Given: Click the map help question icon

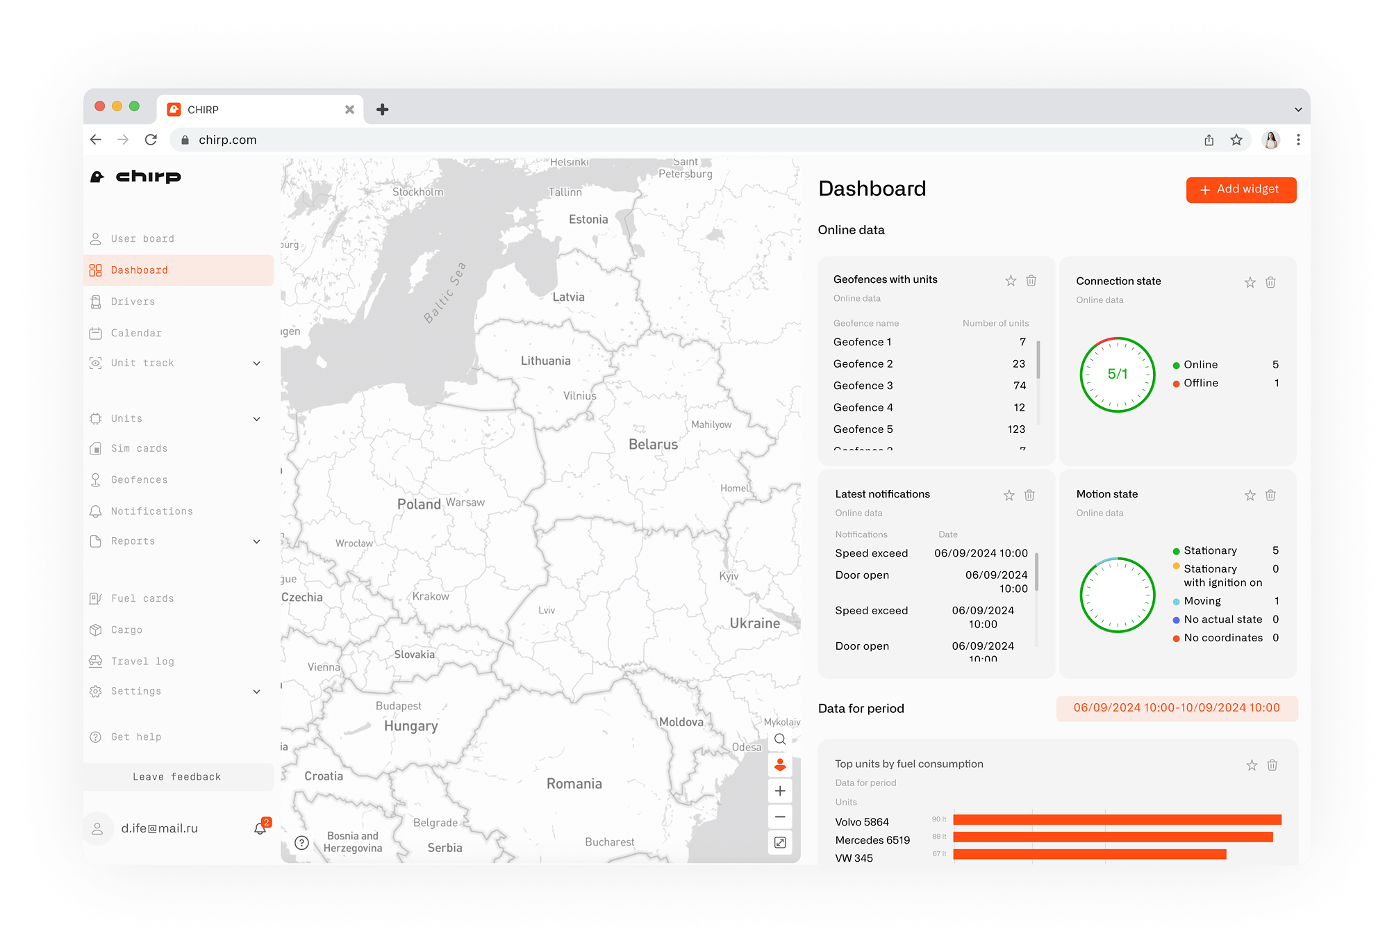Looking at the screenshot, I should 301,843.
